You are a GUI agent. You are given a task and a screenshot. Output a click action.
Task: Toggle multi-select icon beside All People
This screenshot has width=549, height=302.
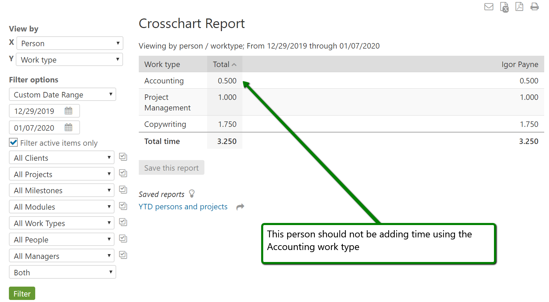(x=123, y=239)
